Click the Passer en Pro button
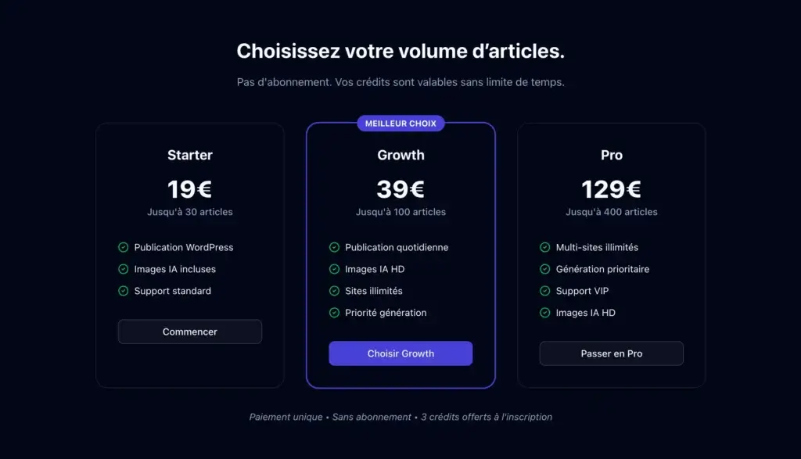The image size is (801, 459). click(x=611, y=353)
